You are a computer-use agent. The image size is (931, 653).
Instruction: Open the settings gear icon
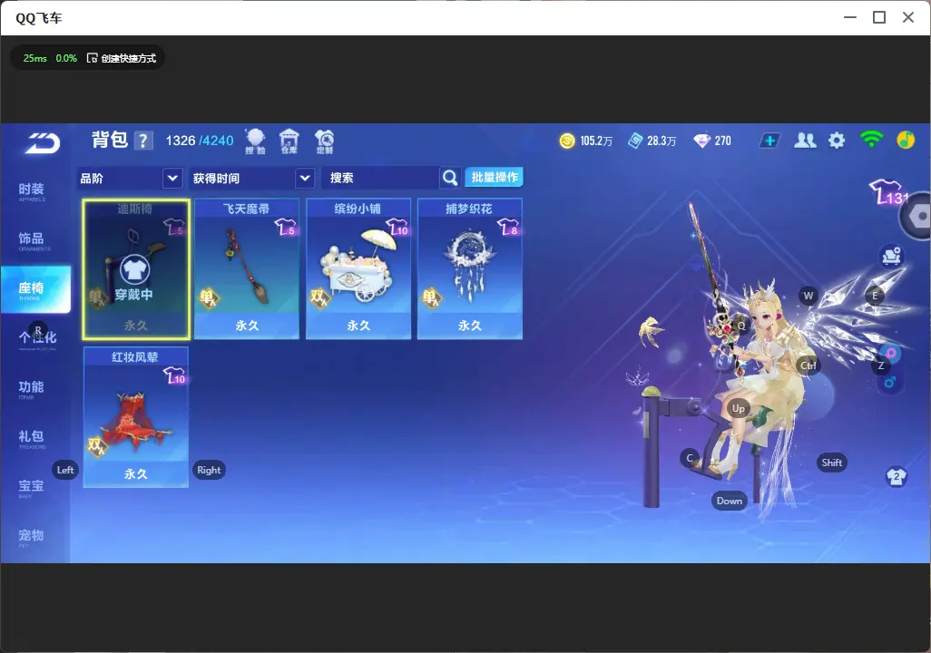point(837,141)
